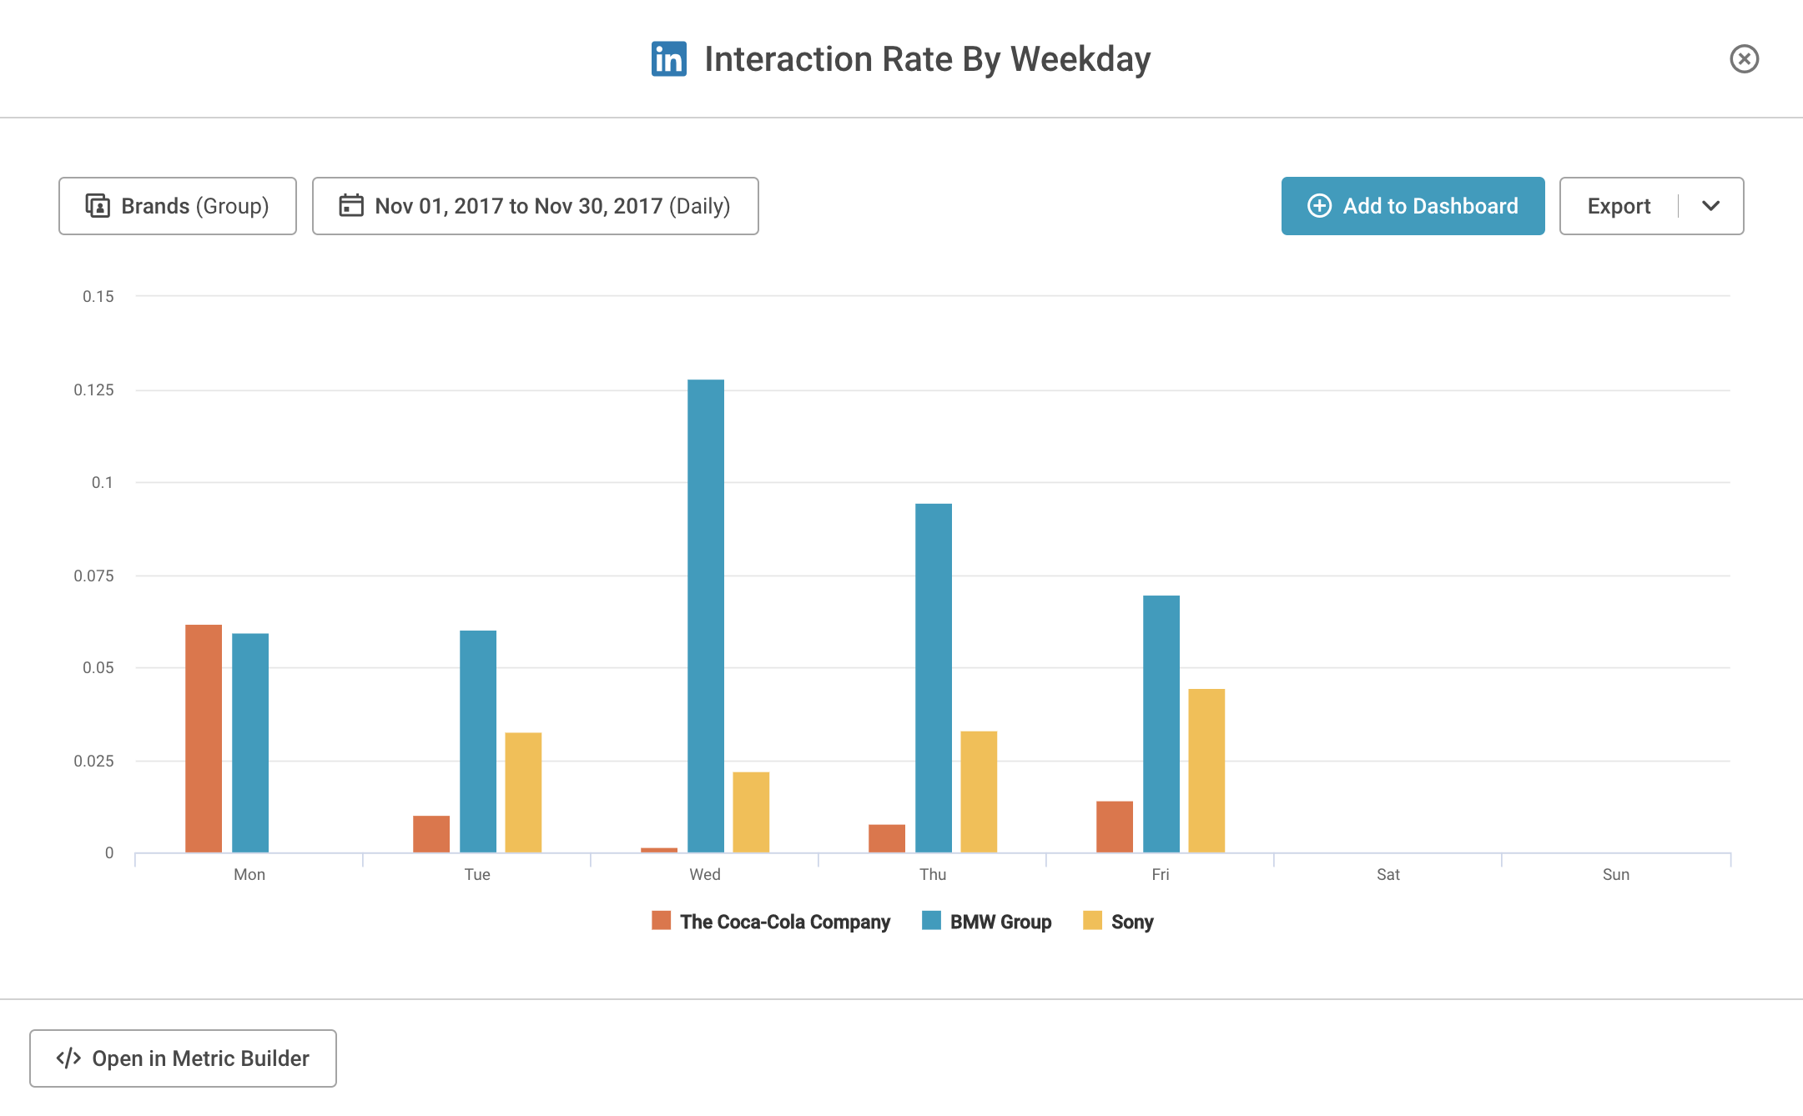Click the Interaction Rate By Weekday title
Screen dimensions: 1803x1116
pos(928,59)
